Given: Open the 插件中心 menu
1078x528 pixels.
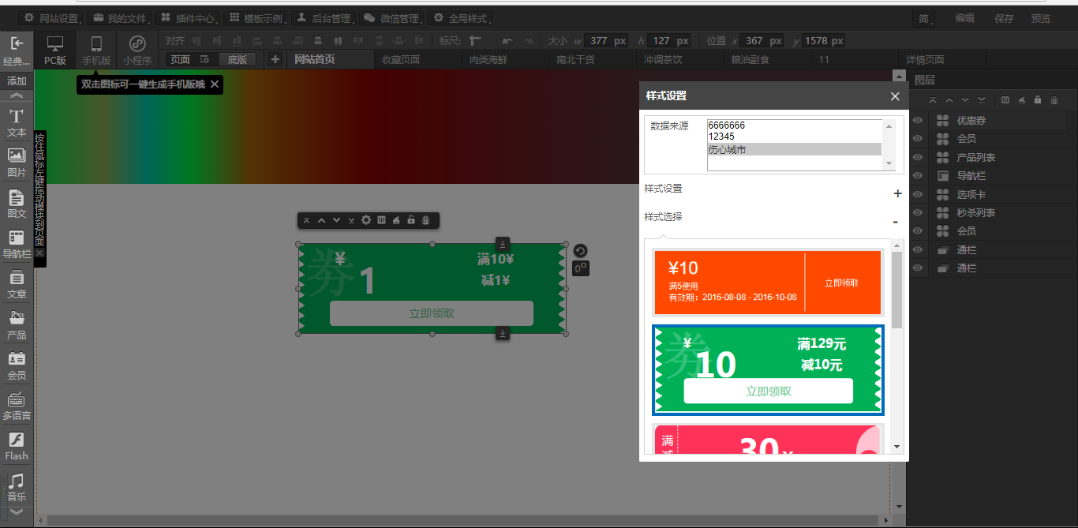Looking at the screenshot, I should coord(188,18).
